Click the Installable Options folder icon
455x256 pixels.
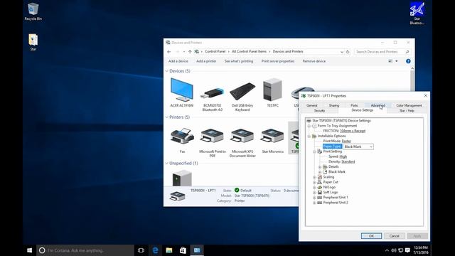click(x=314, y=136)
